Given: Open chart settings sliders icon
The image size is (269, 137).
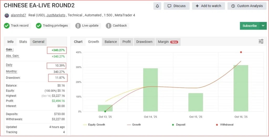Looking at the screenshot, I should 261,42.
